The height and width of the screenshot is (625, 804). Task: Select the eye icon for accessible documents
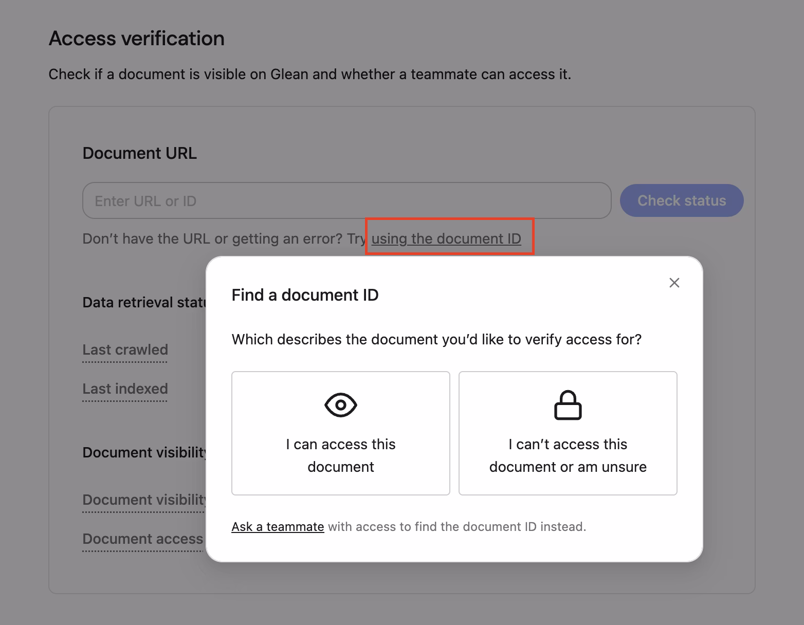point(341,405)
